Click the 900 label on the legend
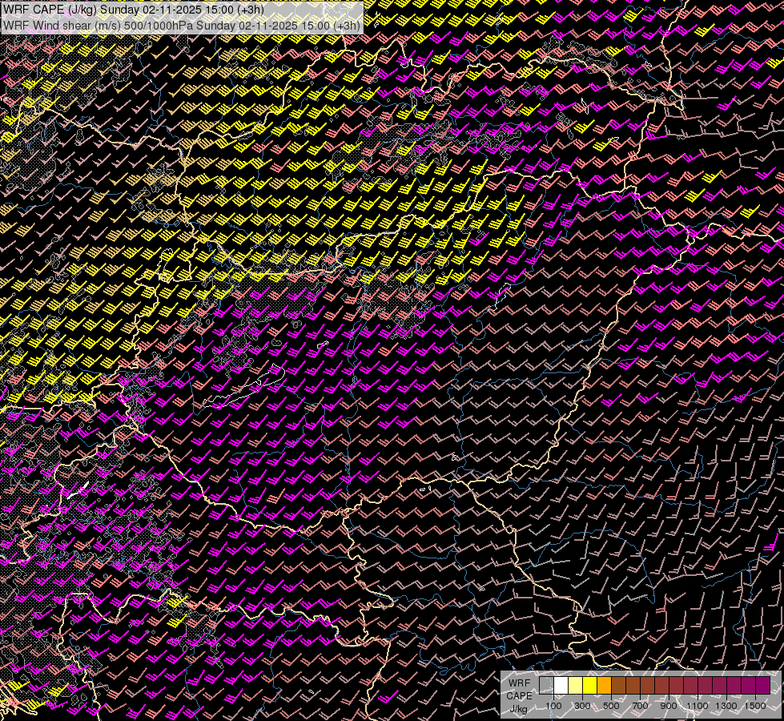Image resolution: width=784 pixels, height=721 pixels. click(x=669, y=706)
